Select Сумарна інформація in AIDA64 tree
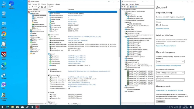Image resolution: width=194 pixels, height=109 pixels. (40, 15)
